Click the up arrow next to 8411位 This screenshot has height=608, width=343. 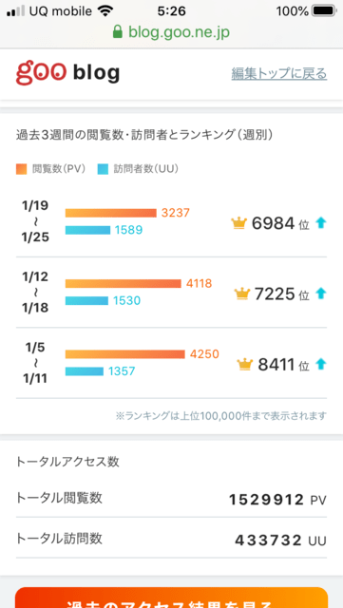(321, 364)
